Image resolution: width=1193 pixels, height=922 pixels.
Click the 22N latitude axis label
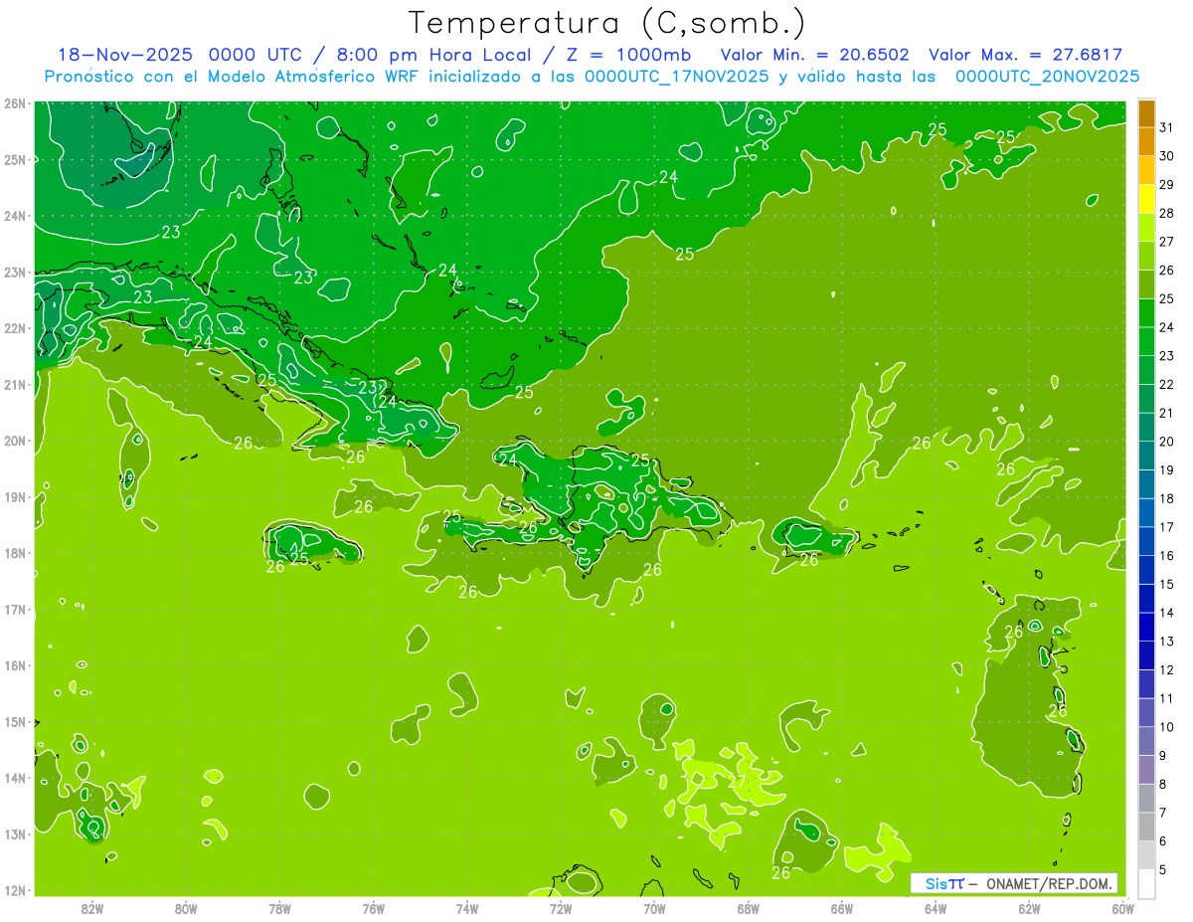click(15, 328)
